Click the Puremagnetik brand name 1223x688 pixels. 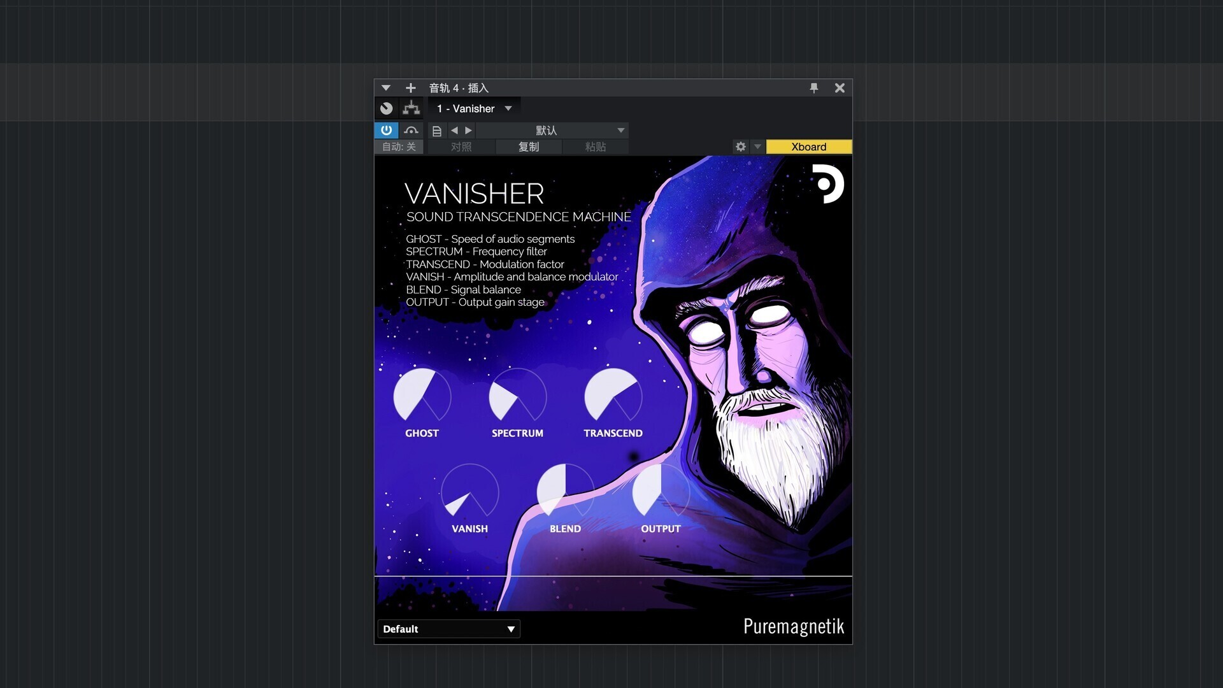(794, 626)
